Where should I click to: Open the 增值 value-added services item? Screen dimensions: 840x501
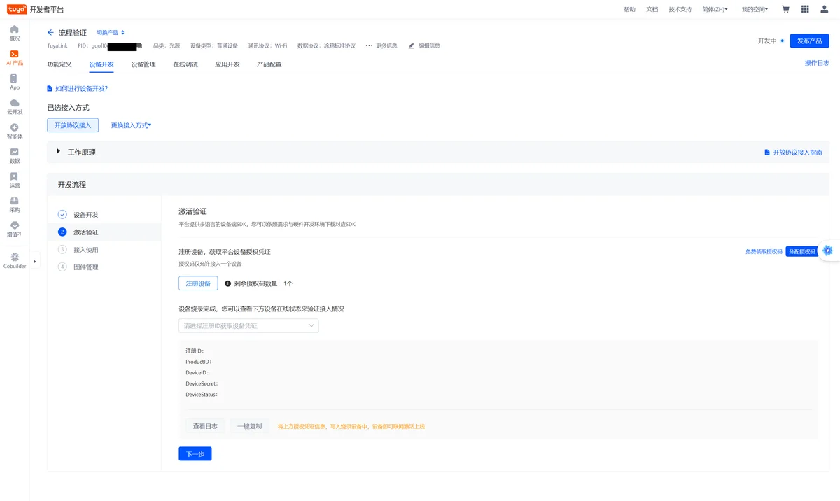pos(15,229)
